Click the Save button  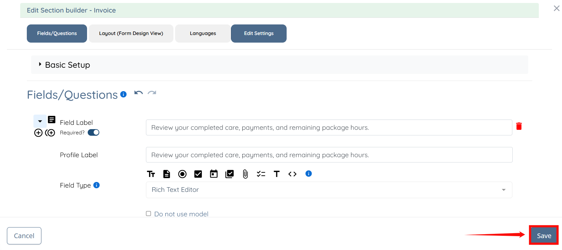(x=544, y=235)
